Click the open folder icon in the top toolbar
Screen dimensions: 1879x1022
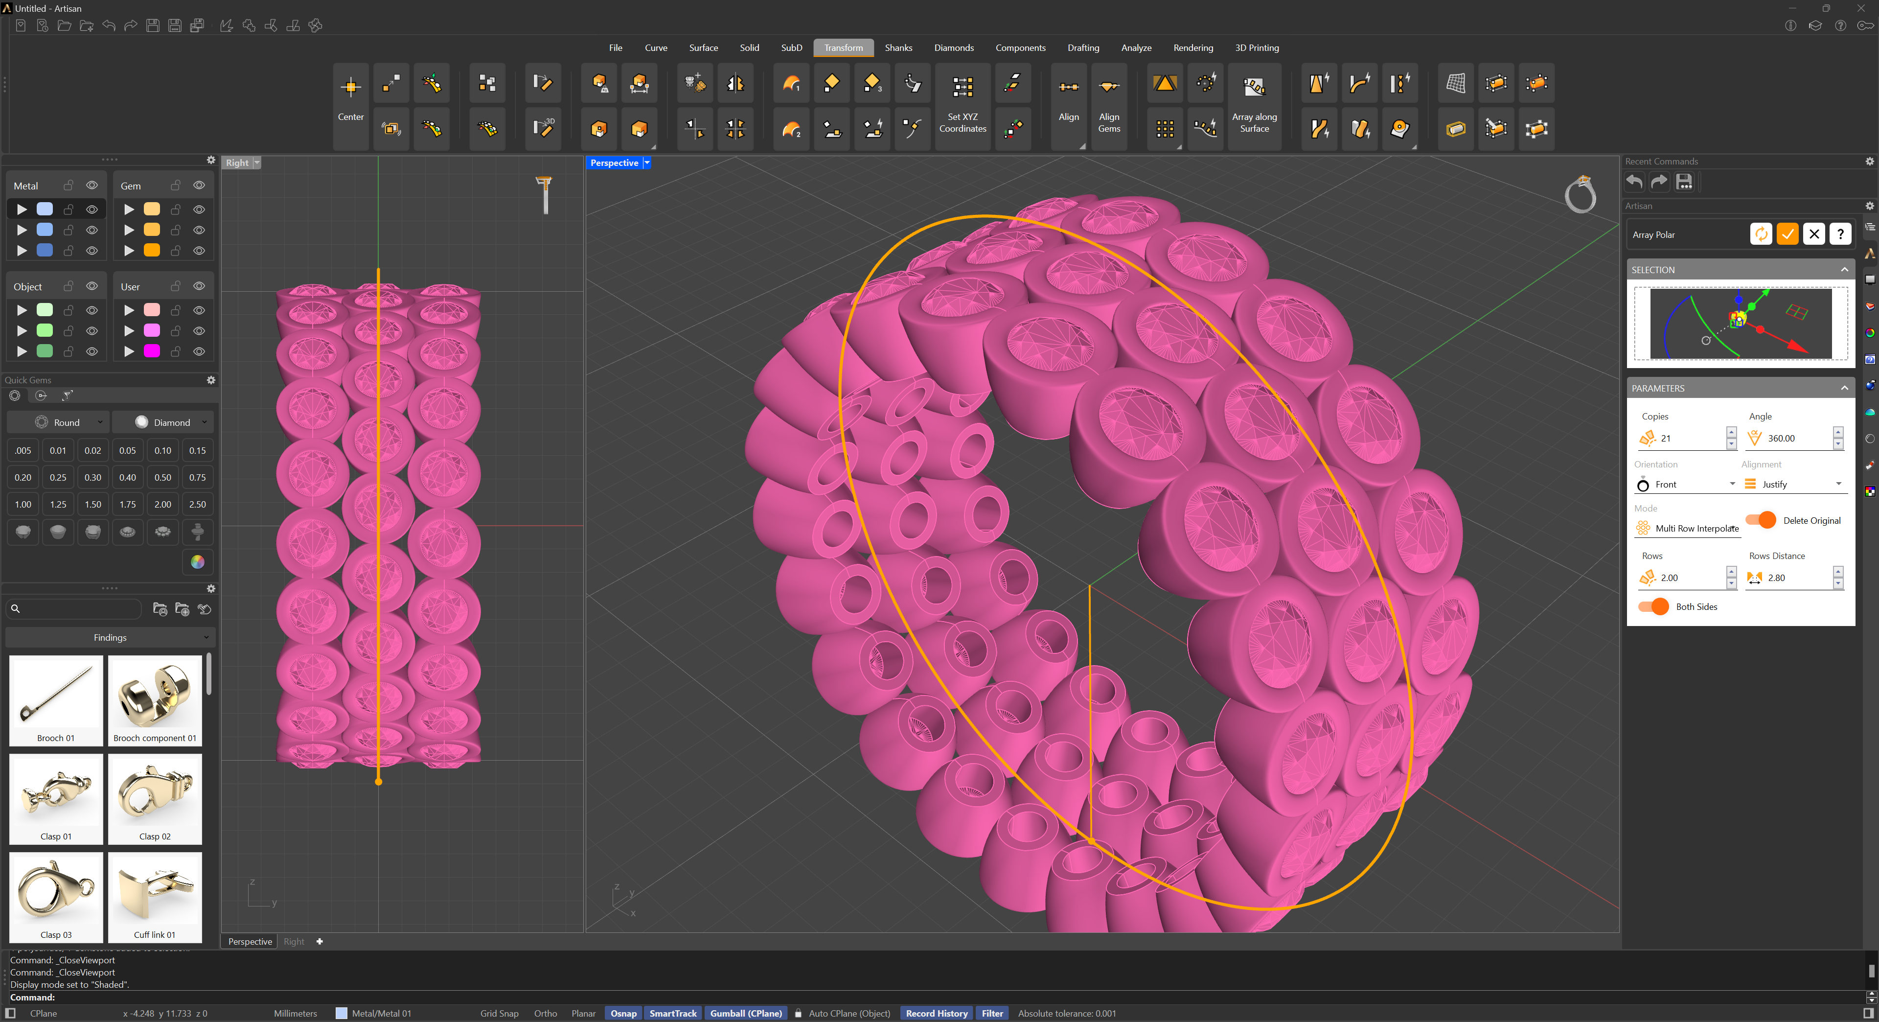pos(64,25)
